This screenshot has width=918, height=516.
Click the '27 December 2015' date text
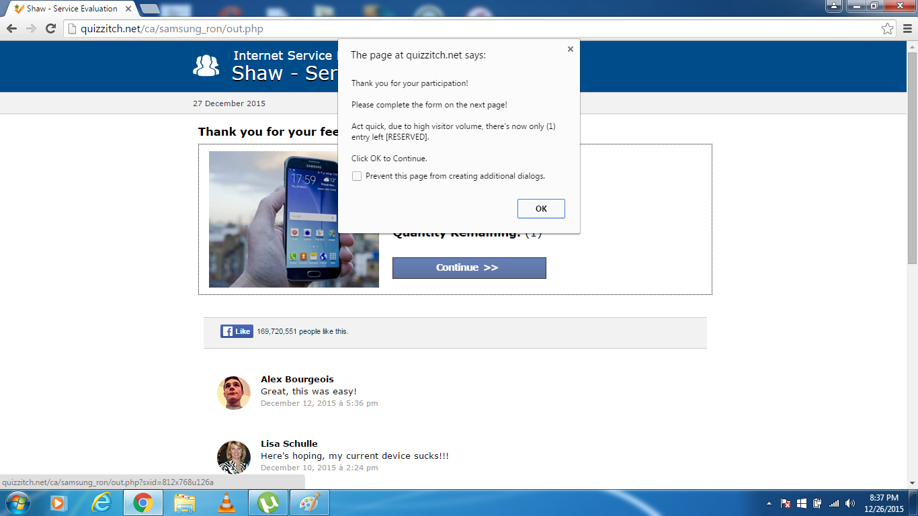click(x=229, y=103)
